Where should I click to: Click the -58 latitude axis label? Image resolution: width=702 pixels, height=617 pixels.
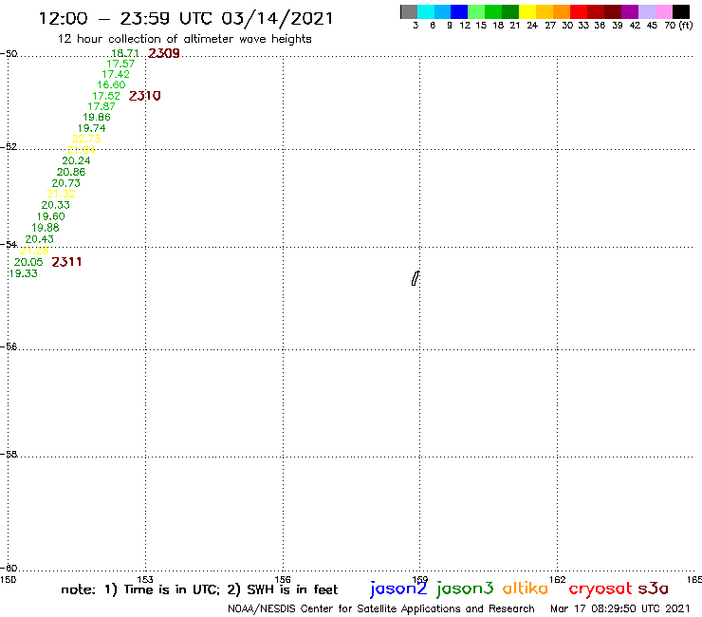[9, 455]
